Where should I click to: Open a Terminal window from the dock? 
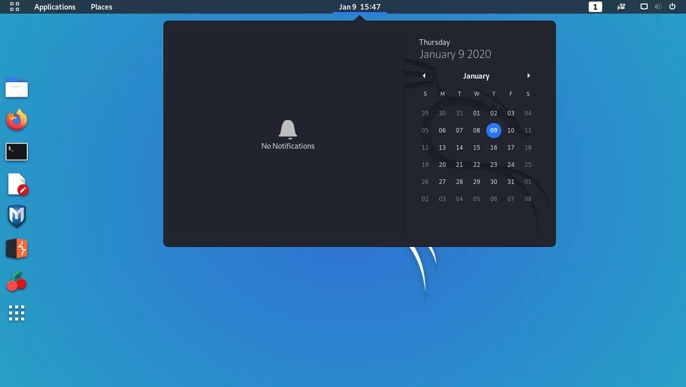(17, 152)
